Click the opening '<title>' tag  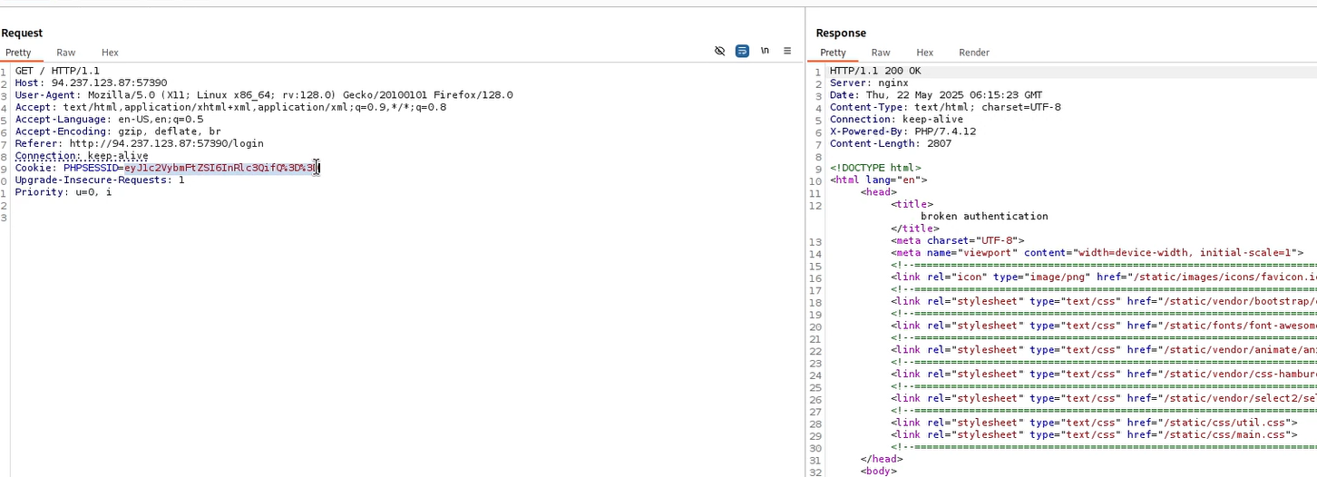coord(912,204)
